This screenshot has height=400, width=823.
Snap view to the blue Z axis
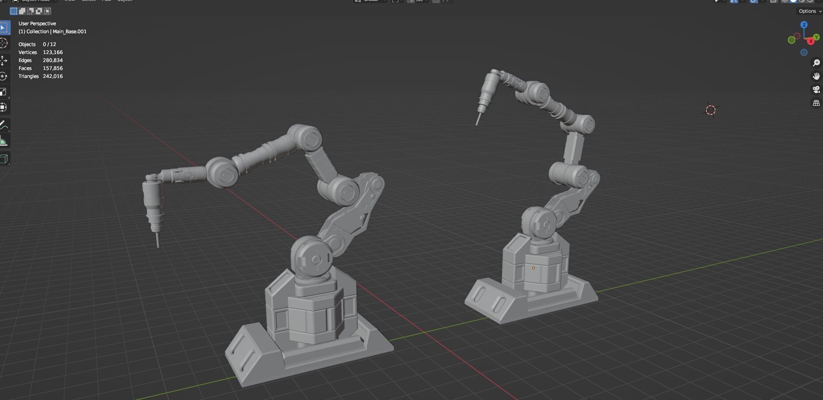point(804,25)
